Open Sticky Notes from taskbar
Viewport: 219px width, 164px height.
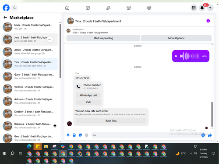coord(38,146)
